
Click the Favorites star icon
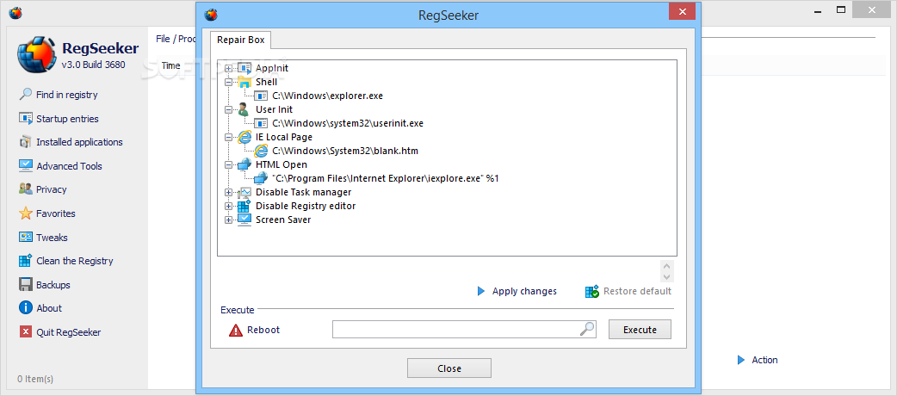coord(25,213)
